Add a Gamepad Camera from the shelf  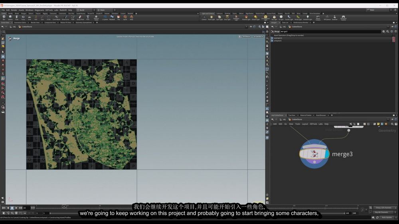[x=343, y=18]
